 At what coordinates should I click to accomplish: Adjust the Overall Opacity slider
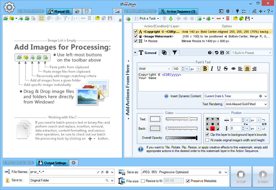coord(182,138)
